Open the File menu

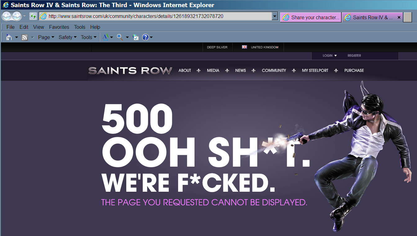click(x=11, y=27)
